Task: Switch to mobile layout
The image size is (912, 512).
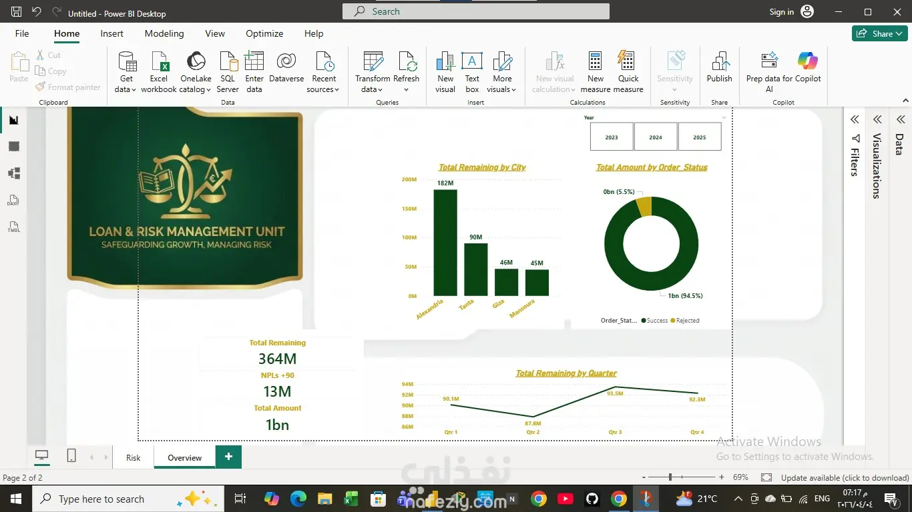Action: [x=71, y=456]
